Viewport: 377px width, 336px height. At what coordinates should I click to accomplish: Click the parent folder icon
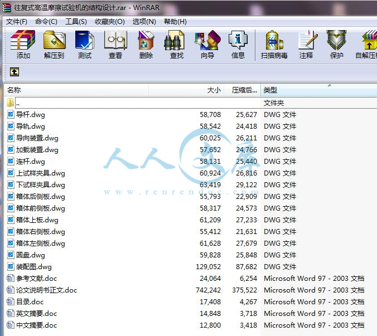point(11,103)
